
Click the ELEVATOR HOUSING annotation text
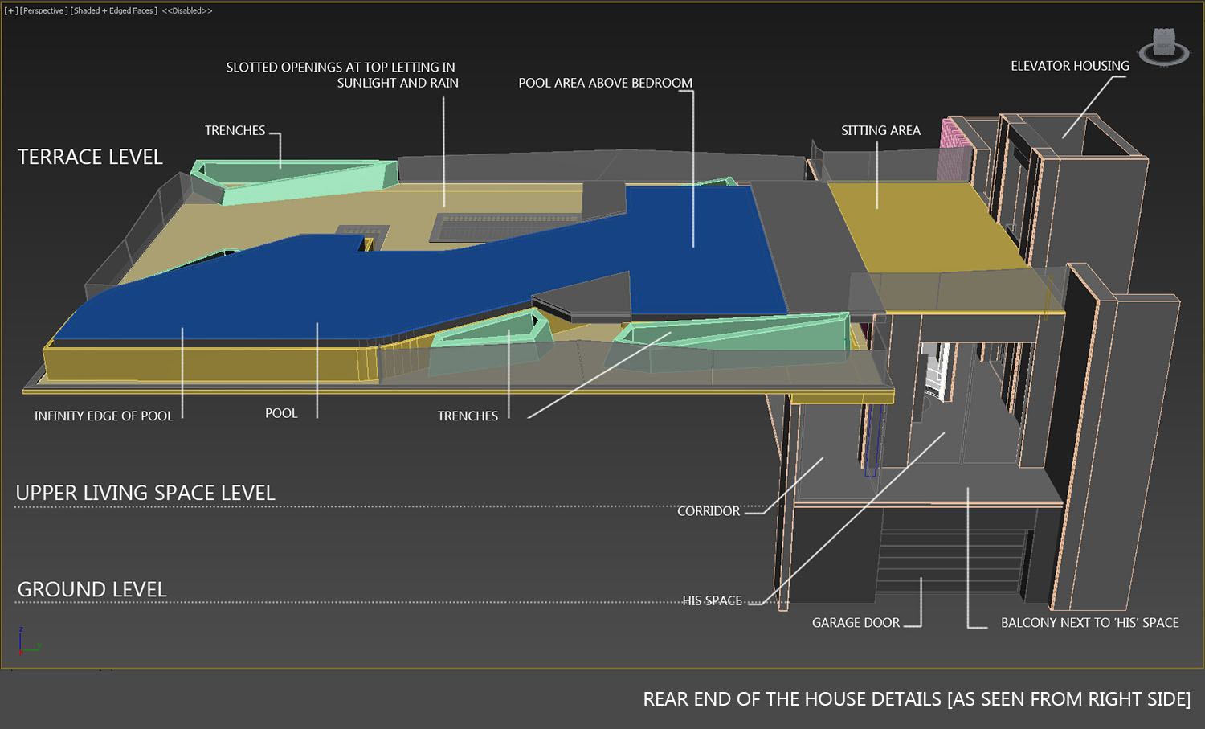tap(1069, 66)
